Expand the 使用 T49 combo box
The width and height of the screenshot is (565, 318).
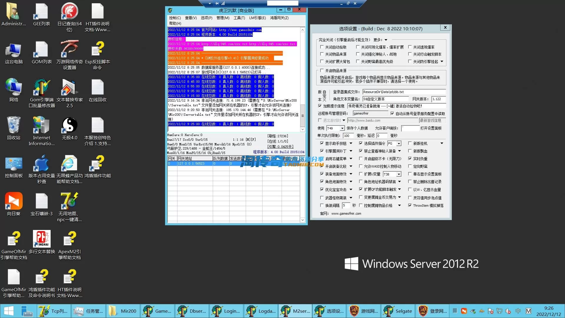pos(342,128)
